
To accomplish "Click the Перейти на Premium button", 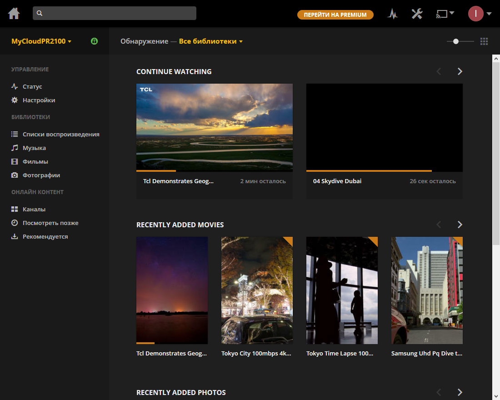I will tap(335, 15).
